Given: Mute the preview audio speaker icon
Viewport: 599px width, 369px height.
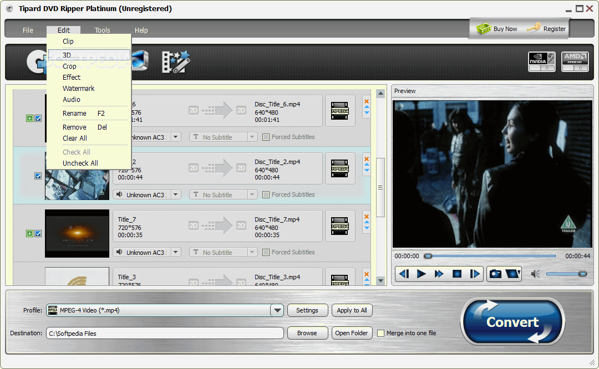Looking at the screenshot, I should coord(536,274).
